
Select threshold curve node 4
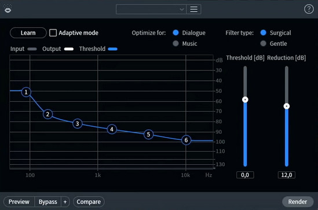[112, 129]
